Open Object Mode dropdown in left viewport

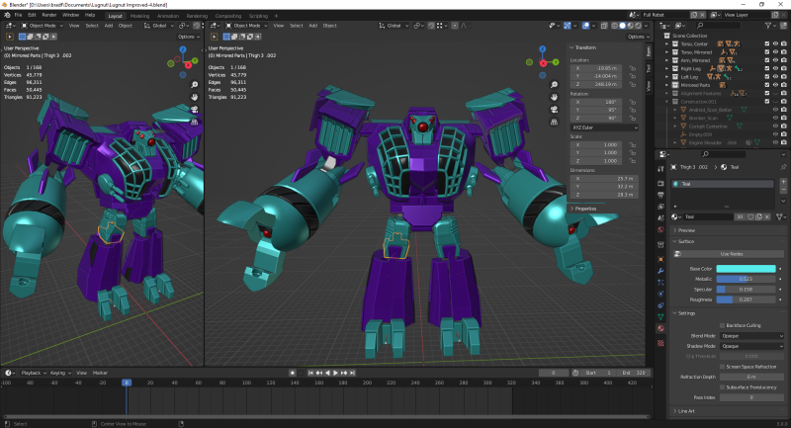click(42, 26)
